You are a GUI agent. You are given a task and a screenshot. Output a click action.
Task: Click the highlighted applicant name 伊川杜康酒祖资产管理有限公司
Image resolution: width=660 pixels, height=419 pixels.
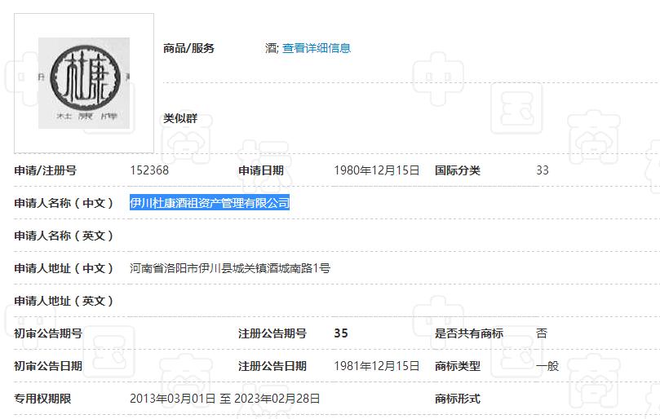coord(210,203)
